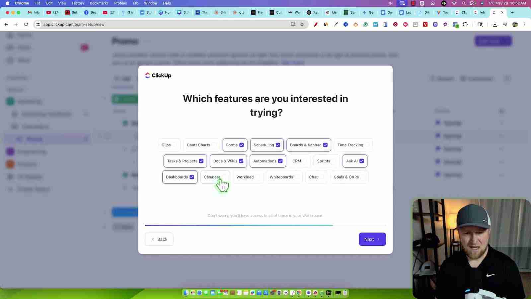This screenshot has height=299, width=531.
Task: Uncheck Tasks & Projects feature
Action: (185, 161)
